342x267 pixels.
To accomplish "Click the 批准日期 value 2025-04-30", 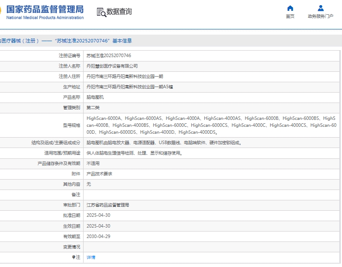I will pyautogui.click(x=98, y=216).
